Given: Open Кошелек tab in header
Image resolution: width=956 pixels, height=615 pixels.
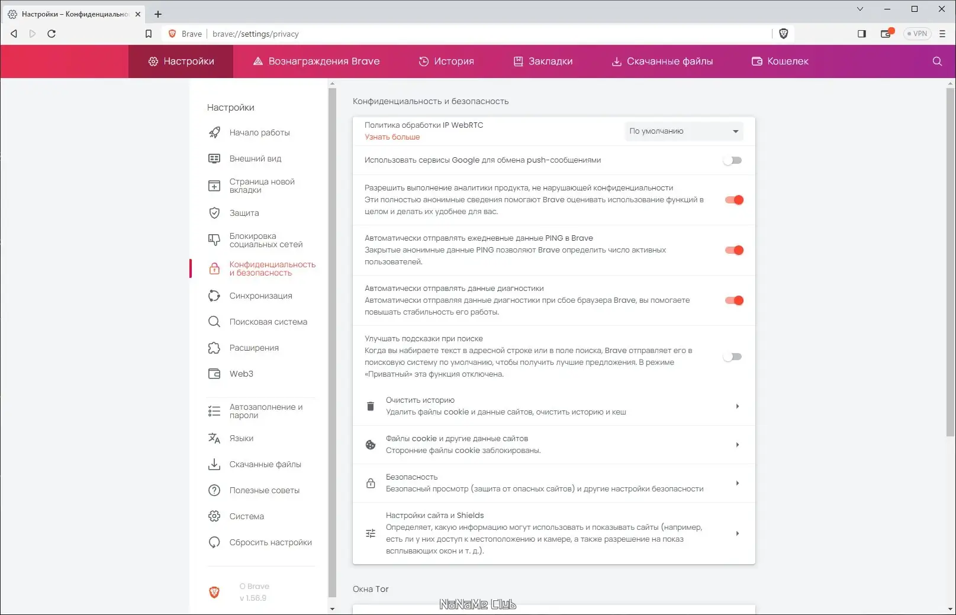Looking at the screenshot, I should tap(780, 61).
